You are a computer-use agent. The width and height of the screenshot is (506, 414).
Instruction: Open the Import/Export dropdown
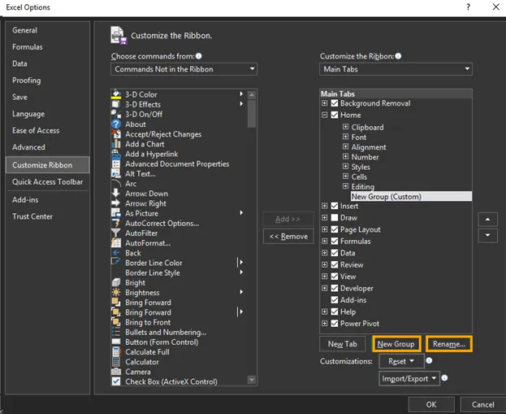409,378
